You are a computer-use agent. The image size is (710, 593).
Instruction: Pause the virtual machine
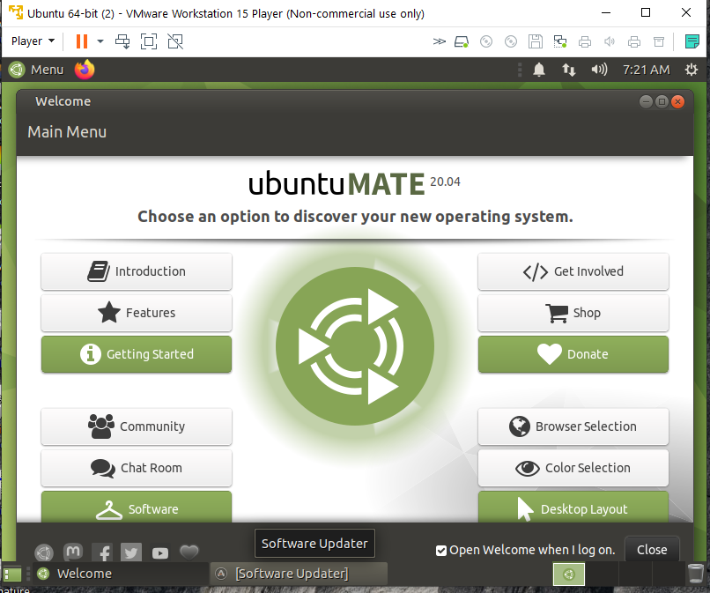click(x=82, y=41)
